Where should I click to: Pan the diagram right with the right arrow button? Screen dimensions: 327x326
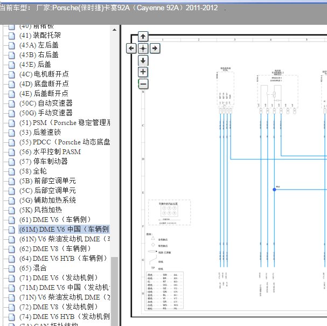155,48
